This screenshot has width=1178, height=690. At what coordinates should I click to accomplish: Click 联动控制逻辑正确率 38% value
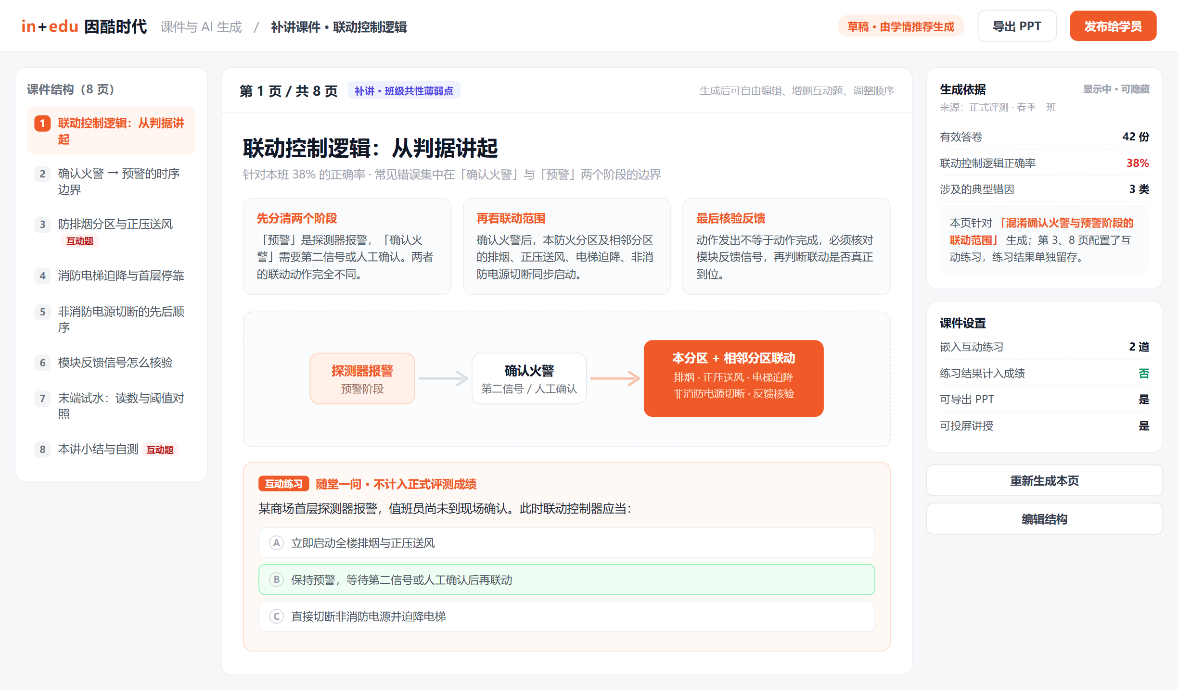(x=1138, y=163)
